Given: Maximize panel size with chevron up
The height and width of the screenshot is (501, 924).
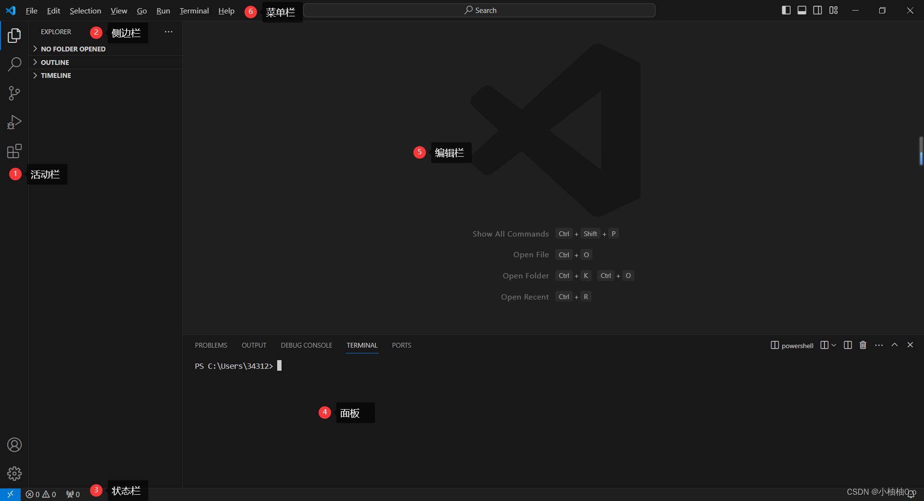Looking at the screenshot, I should [895, 345].
